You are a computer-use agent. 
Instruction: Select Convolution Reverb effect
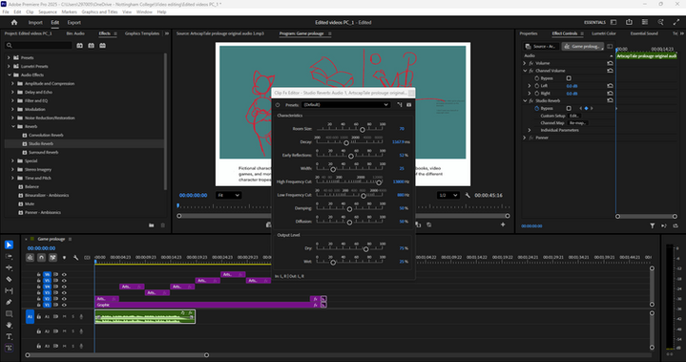[x=46, y=136]
